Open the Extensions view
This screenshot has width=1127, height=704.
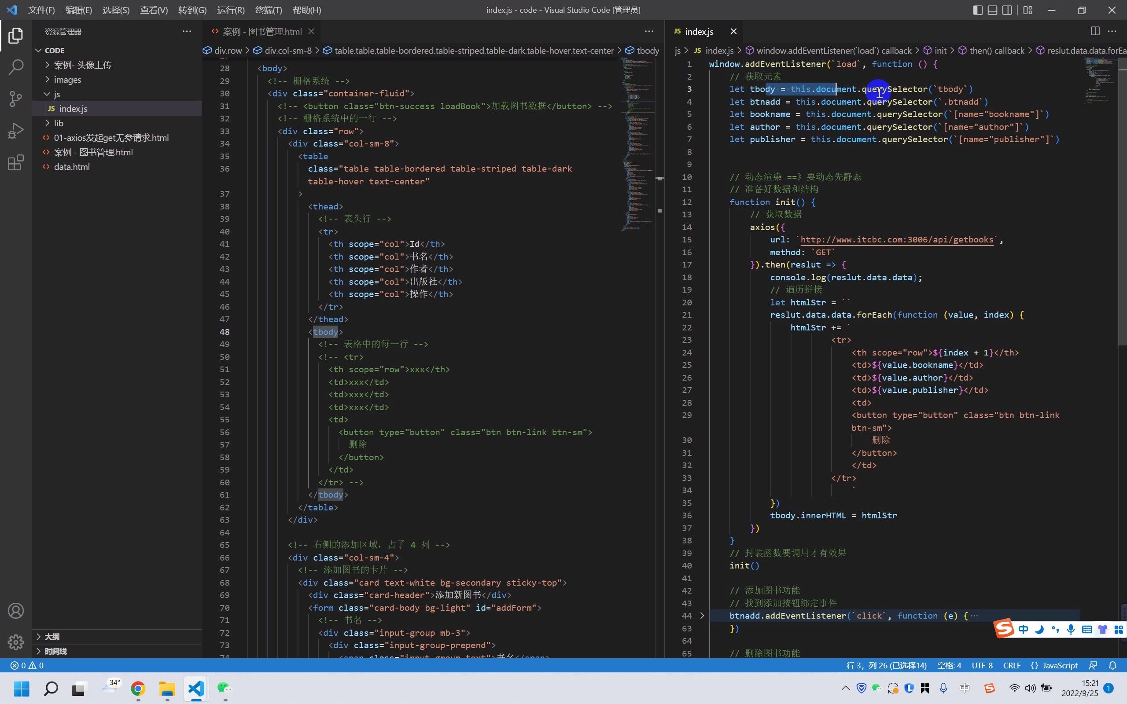click(x=15, y=162)
